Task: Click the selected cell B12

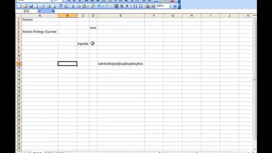Action: coord(68,64)
